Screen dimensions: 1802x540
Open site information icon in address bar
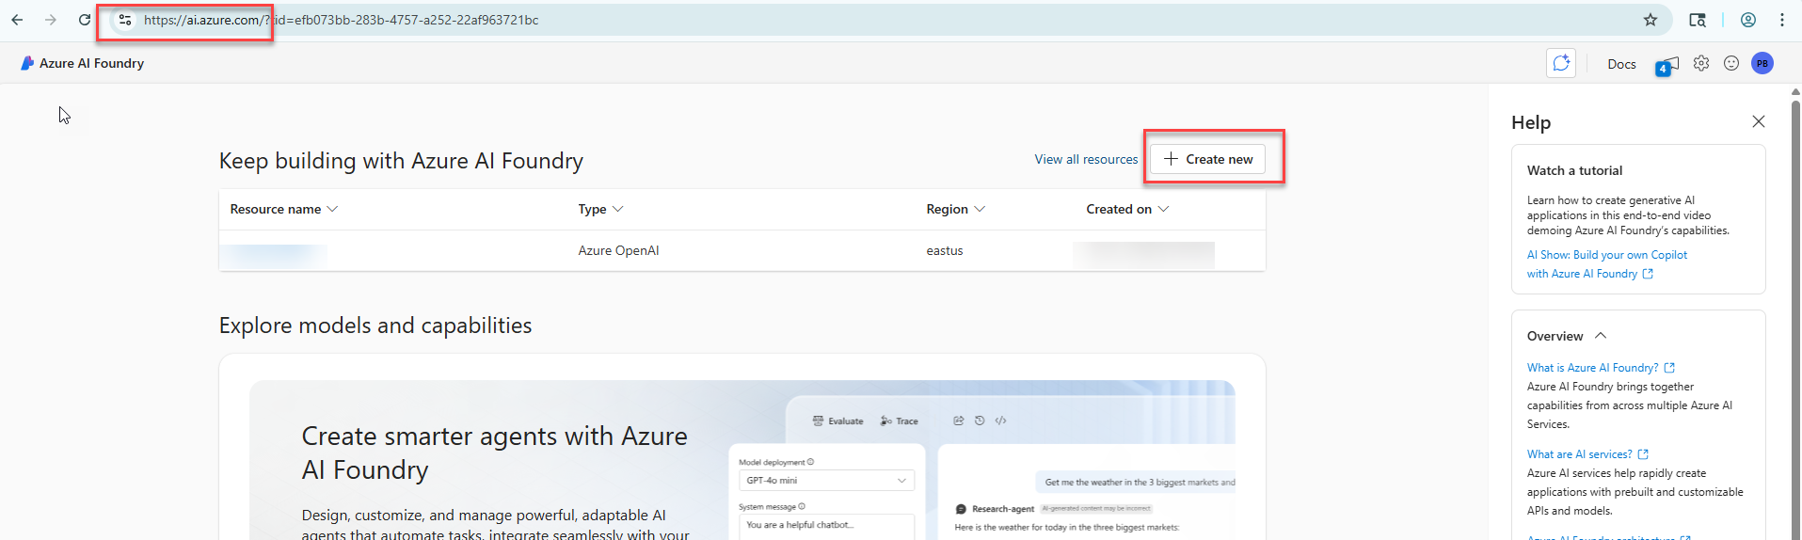pos(124,20)
